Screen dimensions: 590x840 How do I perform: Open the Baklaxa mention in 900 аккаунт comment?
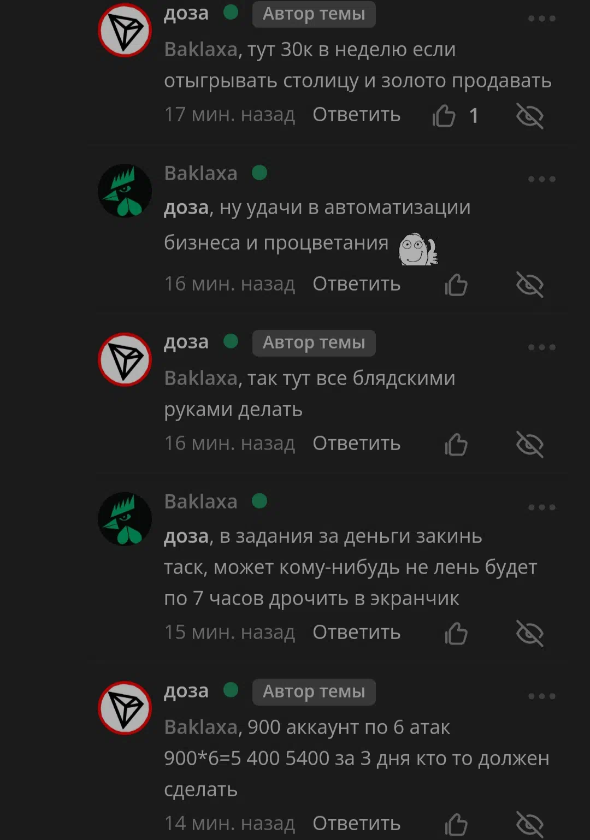[x=201, y=727]
